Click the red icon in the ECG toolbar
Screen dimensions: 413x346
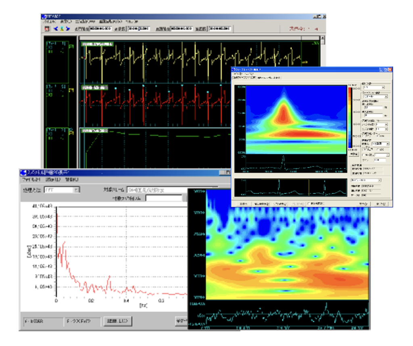tap(47, 29)
